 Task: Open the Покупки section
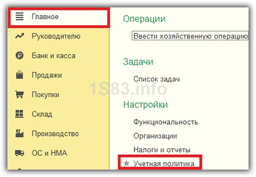pyautogui.click(x=45, y=95)
